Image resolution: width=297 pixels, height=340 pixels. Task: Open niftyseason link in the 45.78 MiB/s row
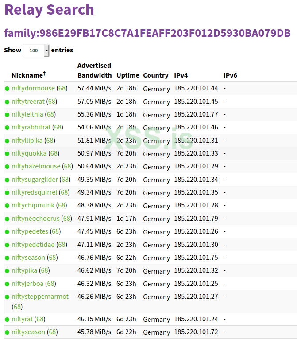pos(28,332)
